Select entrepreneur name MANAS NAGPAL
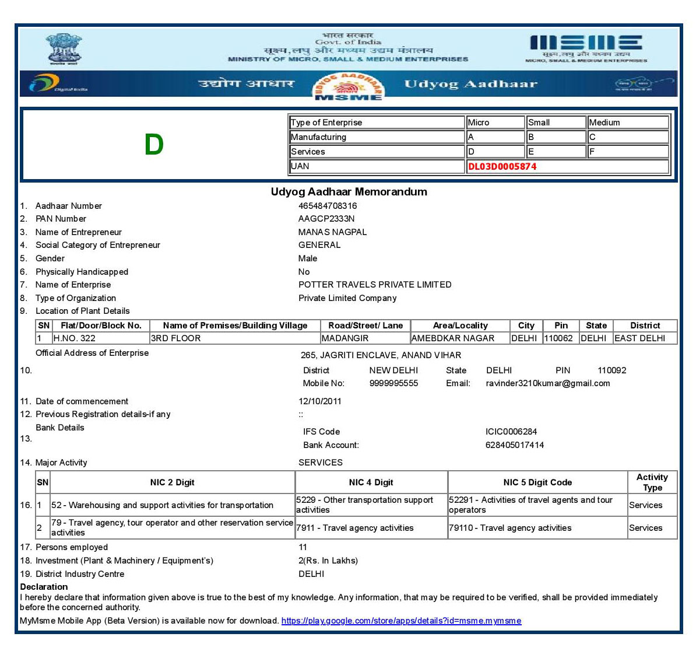The width and height of the screenshot is (696, 658). click(332, 232)
